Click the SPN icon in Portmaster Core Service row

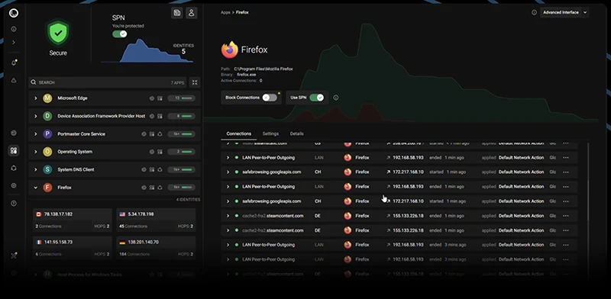[x=160, y=134]
